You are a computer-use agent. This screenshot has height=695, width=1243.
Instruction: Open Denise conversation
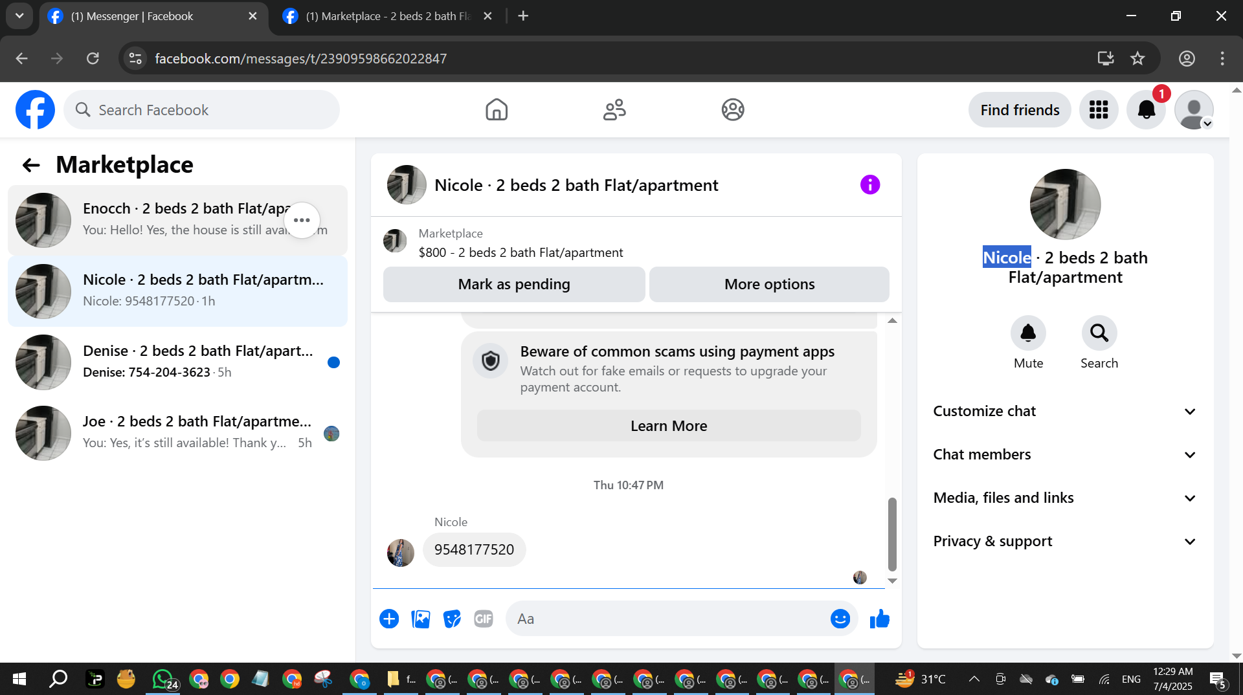pos(177,362)
